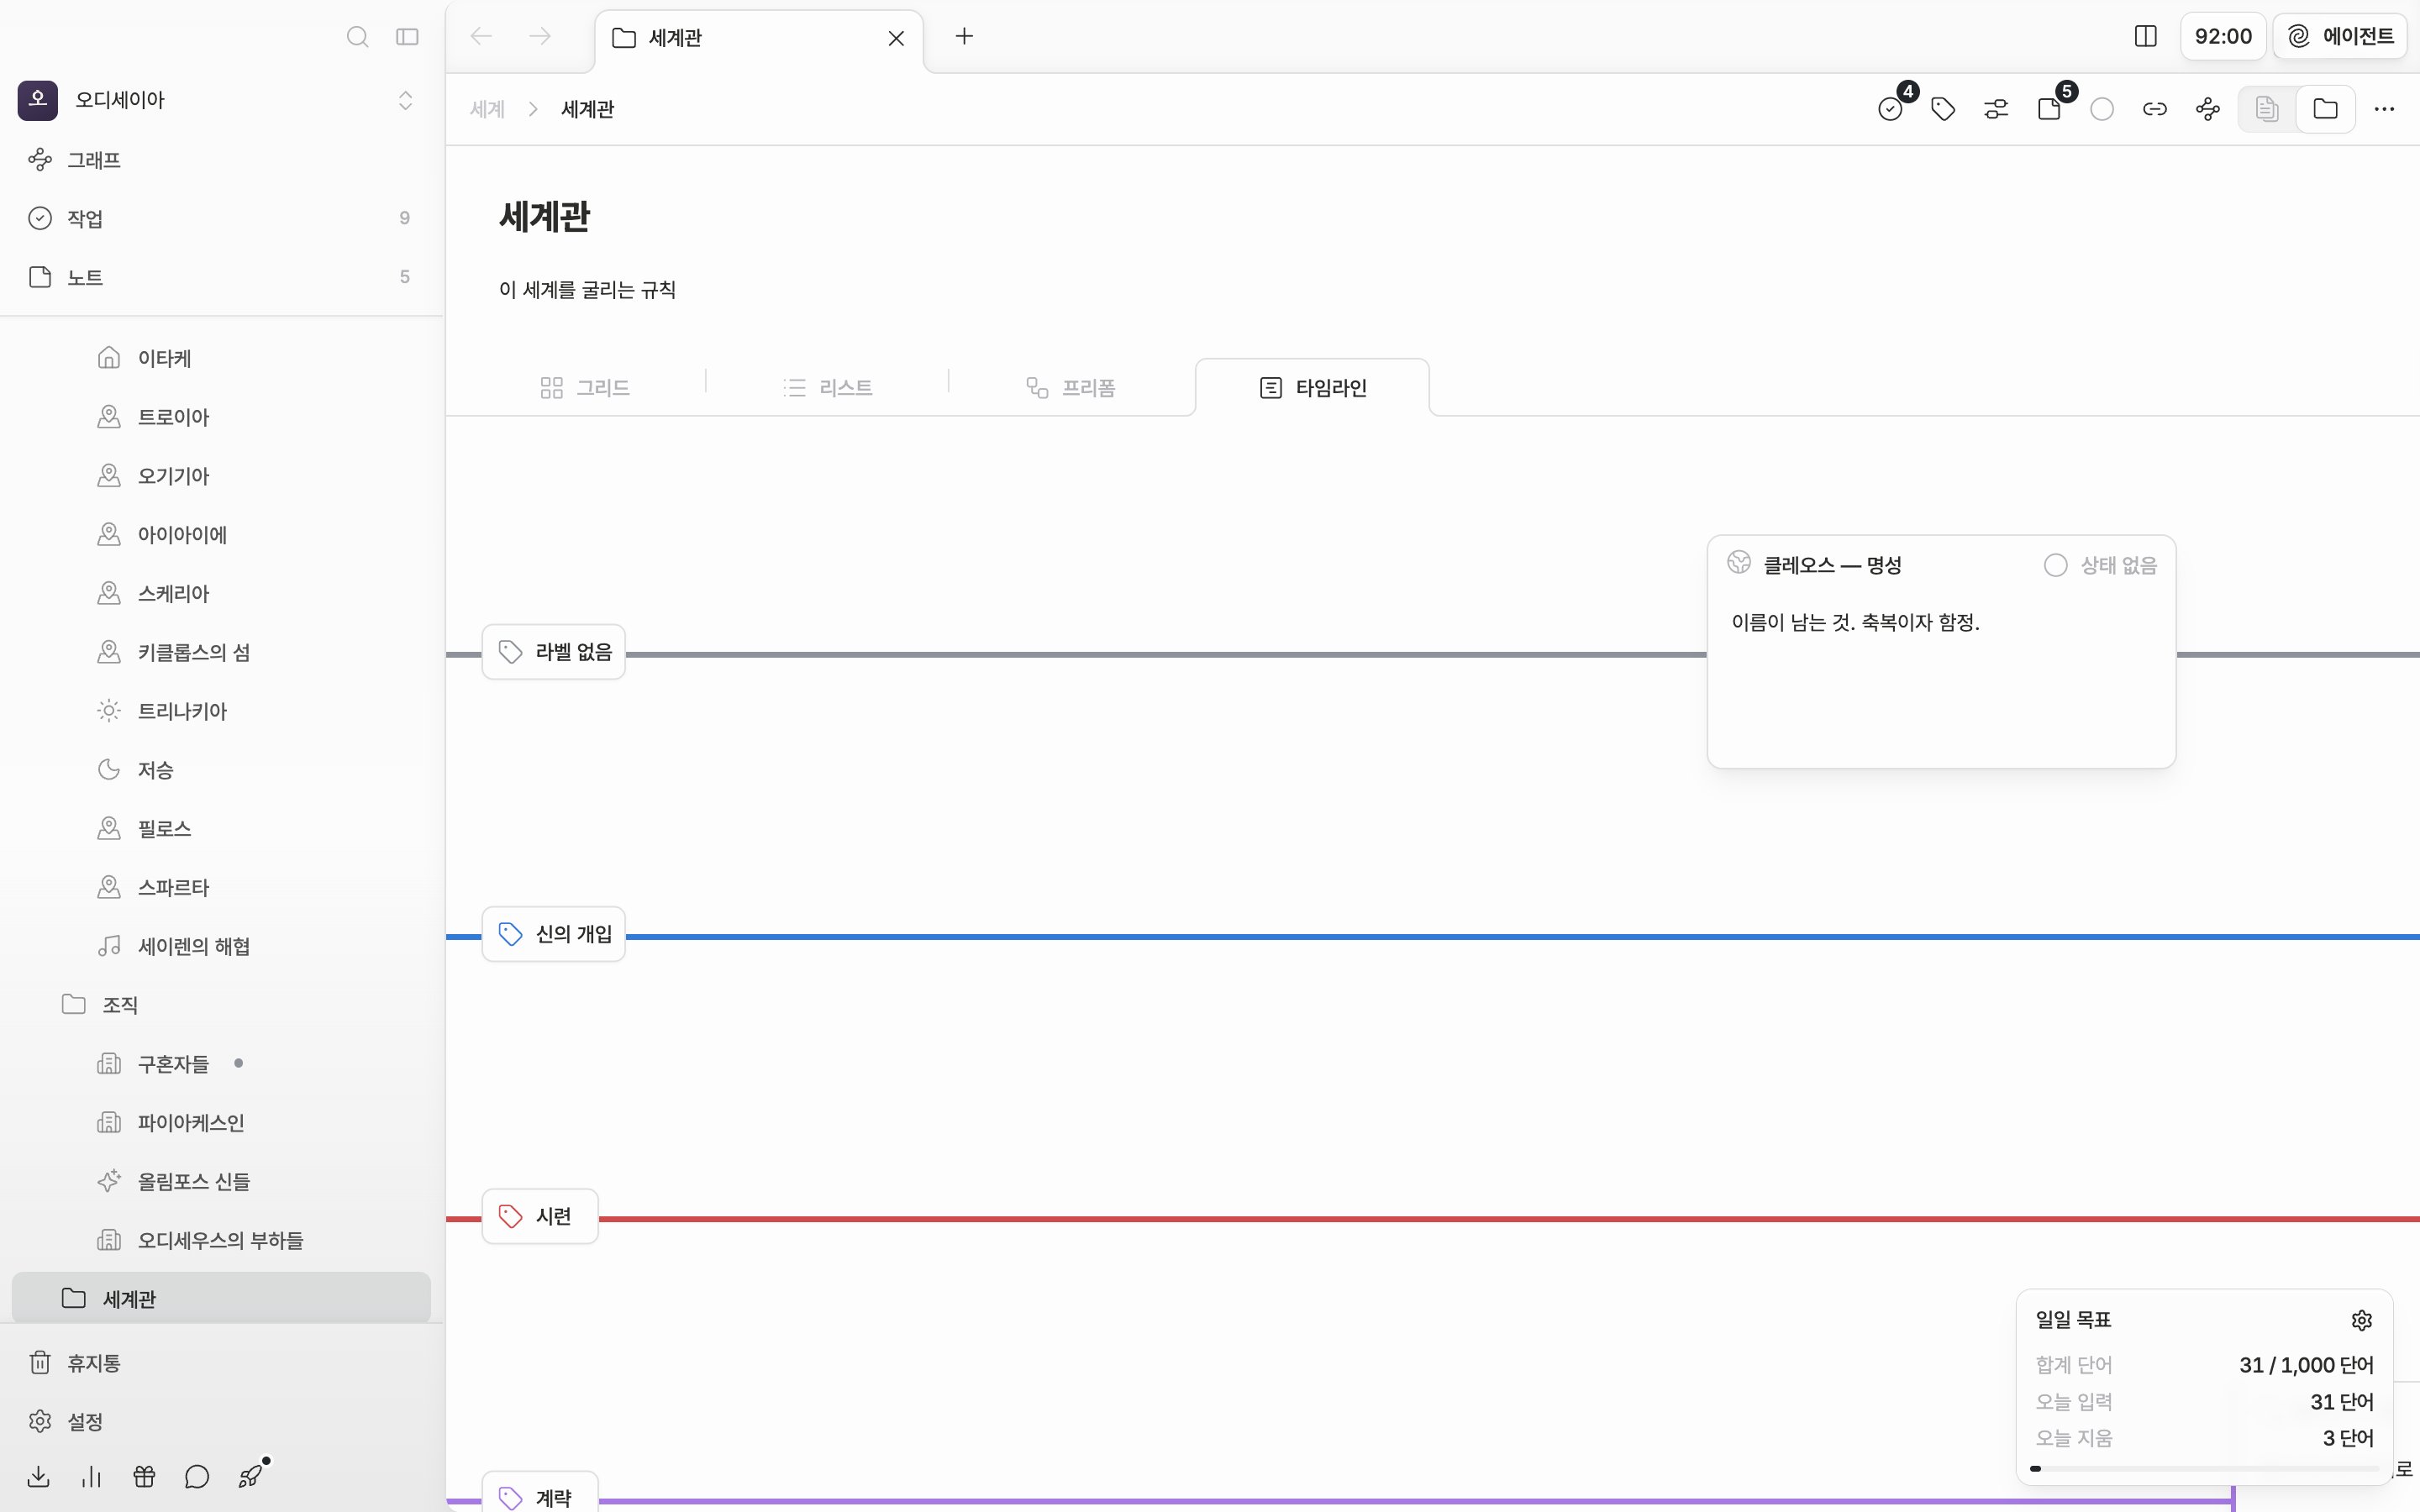Open 오디세우스의 부하들 entry
This screenshot has height=1512, width=2420.
(221, 1240)
